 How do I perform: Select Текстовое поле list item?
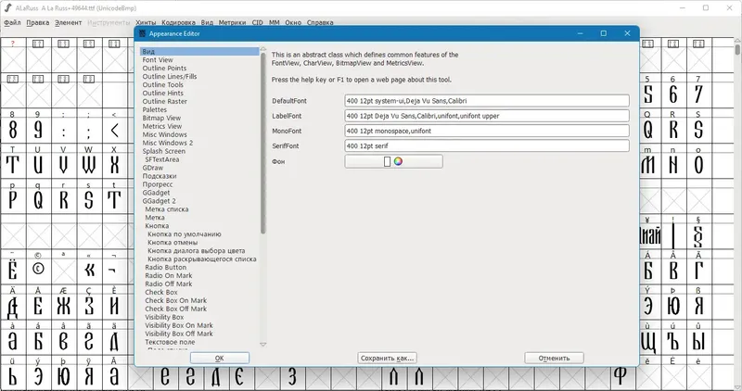pyautogui.click(x=170, y=342)
